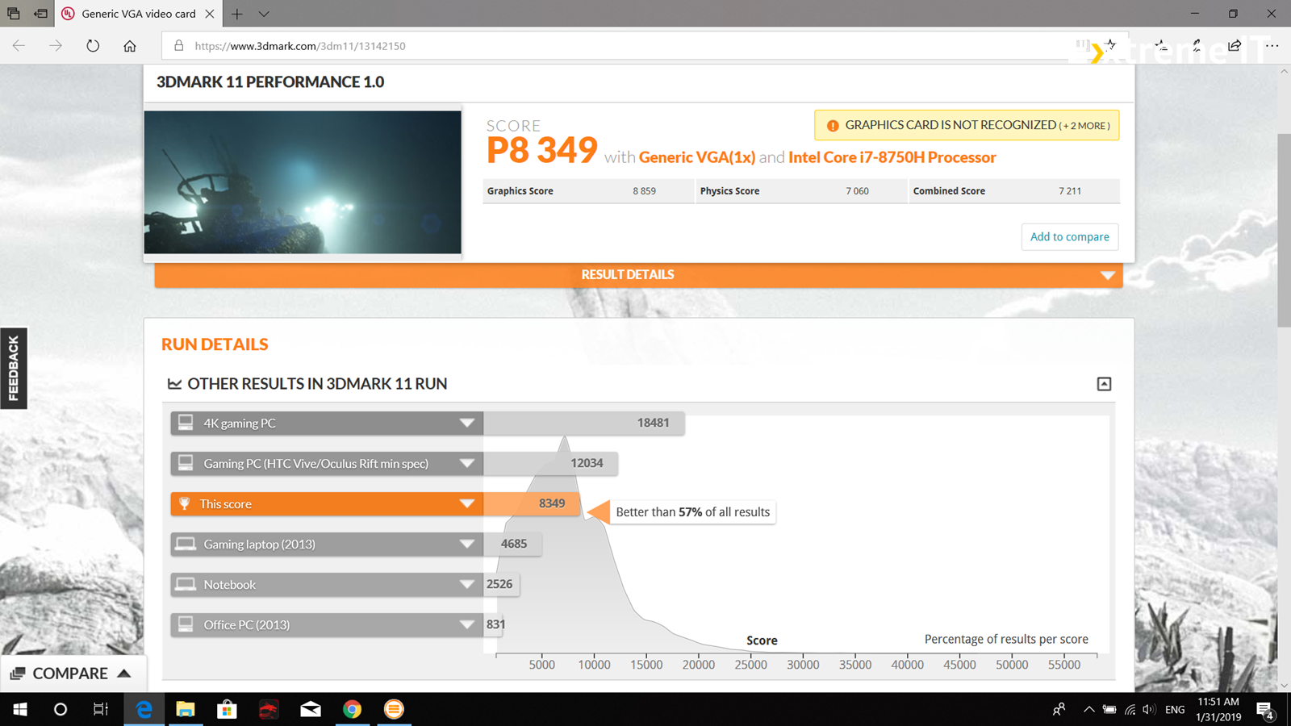Open Intel Core i7-8750H Processor link
Image resolution: width=1291 pixels, height=726 pixels.
pyautogui.click(x=892, y=157)
